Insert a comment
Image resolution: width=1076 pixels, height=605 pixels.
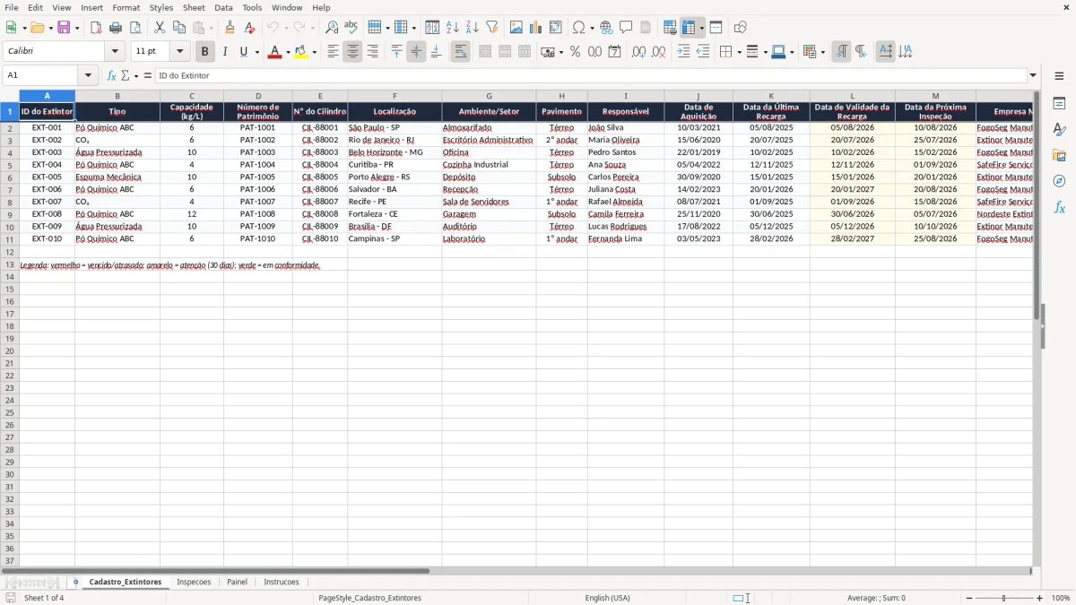626,28
